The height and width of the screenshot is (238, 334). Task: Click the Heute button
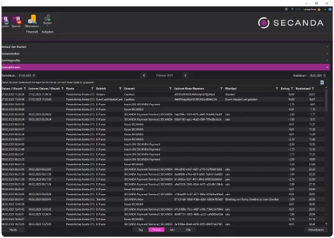[13, 230]
